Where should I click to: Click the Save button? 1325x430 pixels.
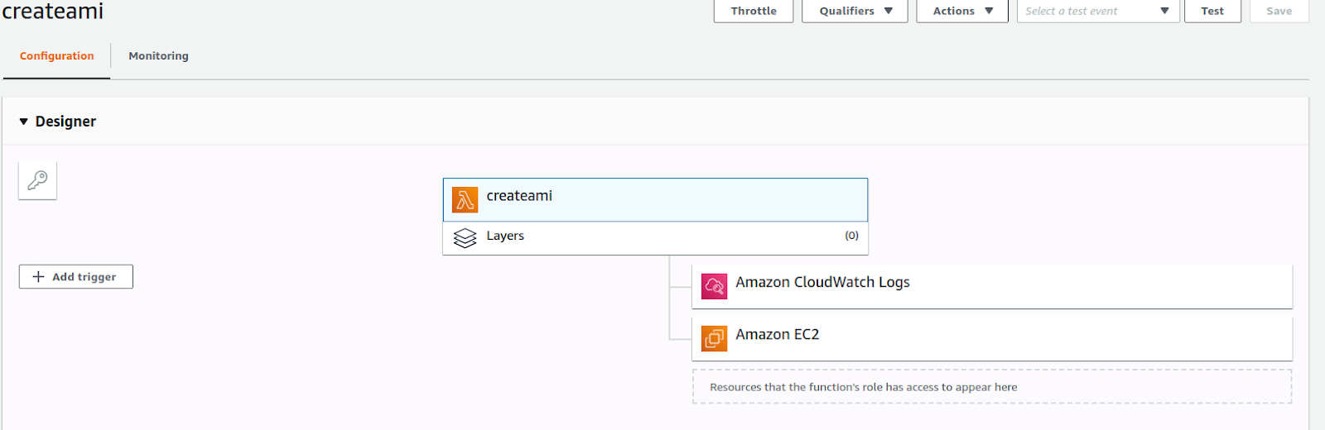(x=1279, y=11)
